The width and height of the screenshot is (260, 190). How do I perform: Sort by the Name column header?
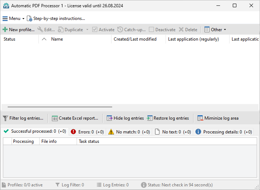click(75, 39)
